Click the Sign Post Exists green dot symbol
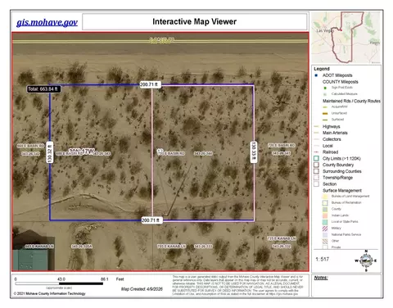 point(325,88)
